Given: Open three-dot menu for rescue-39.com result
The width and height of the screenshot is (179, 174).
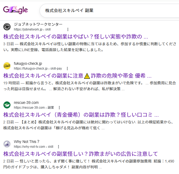Looking at the screenshot, I should coord(59,108).
